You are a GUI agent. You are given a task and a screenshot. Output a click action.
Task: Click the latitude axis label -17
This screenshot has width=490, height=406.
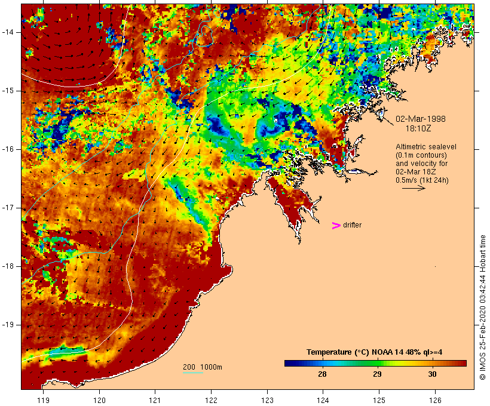coord(8,208)
